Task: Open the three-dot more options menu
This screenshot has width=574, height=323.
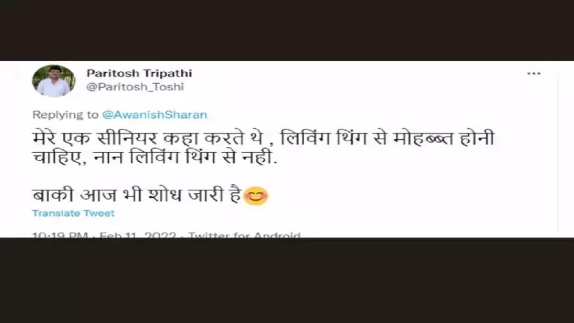Action: click(x=533, y=74)
